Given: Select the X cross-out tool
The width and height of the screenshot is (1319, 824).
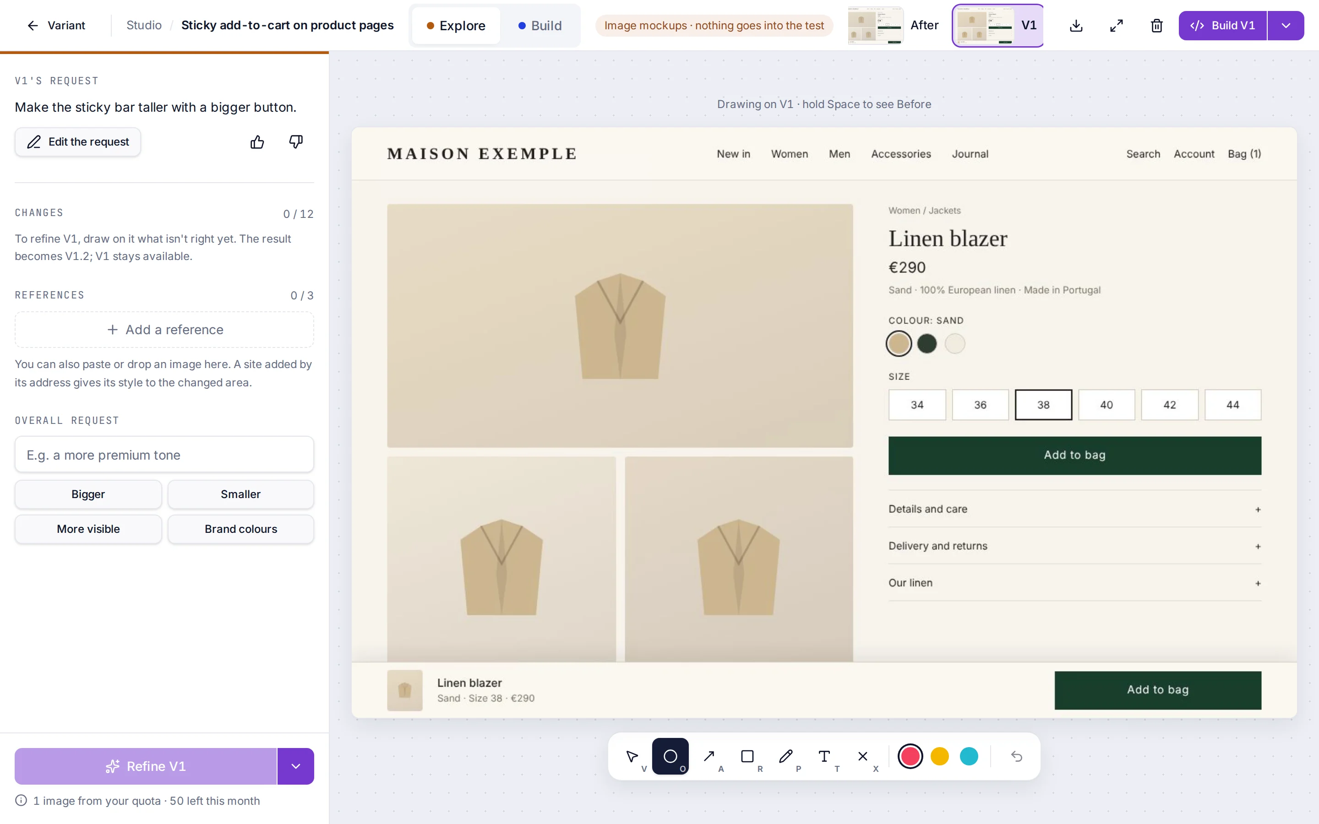Looking at the screenshot, I should tap(863, 756).
